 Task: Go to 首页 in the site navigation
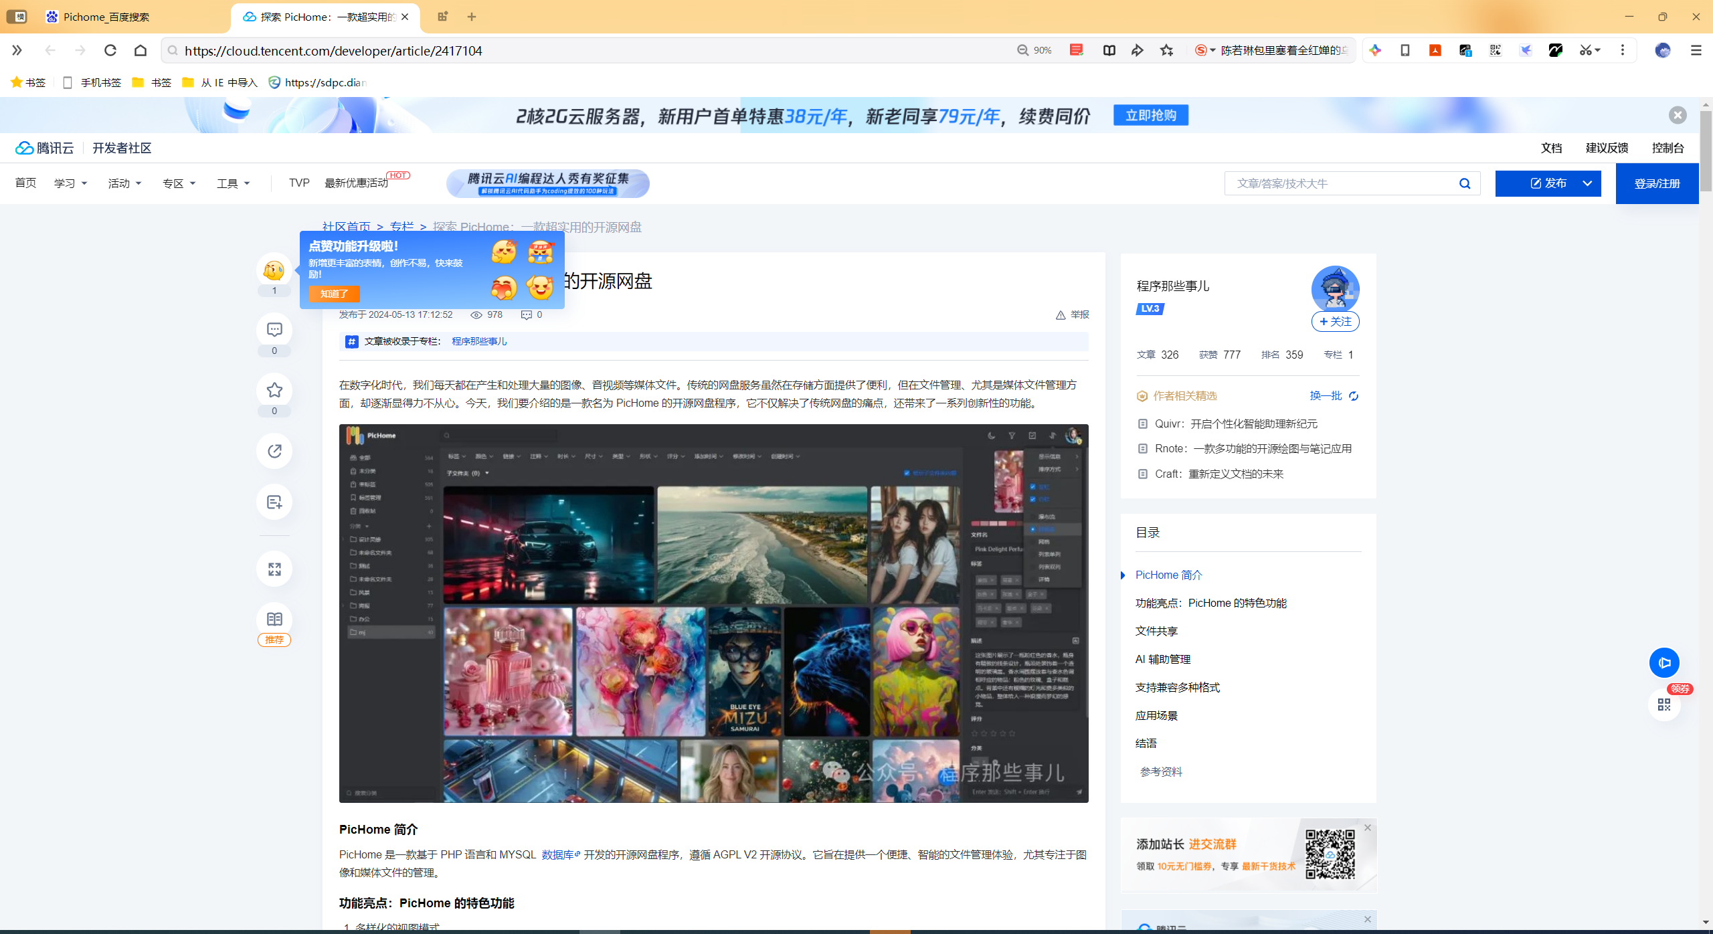pyautogui.click(x=25, y=183)
